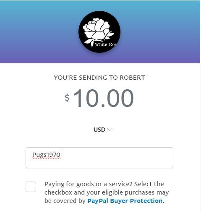Click the 'White Ros' text in logo
Image resolution: width=201 pixels, height=213 pixels.
point(105,44)
